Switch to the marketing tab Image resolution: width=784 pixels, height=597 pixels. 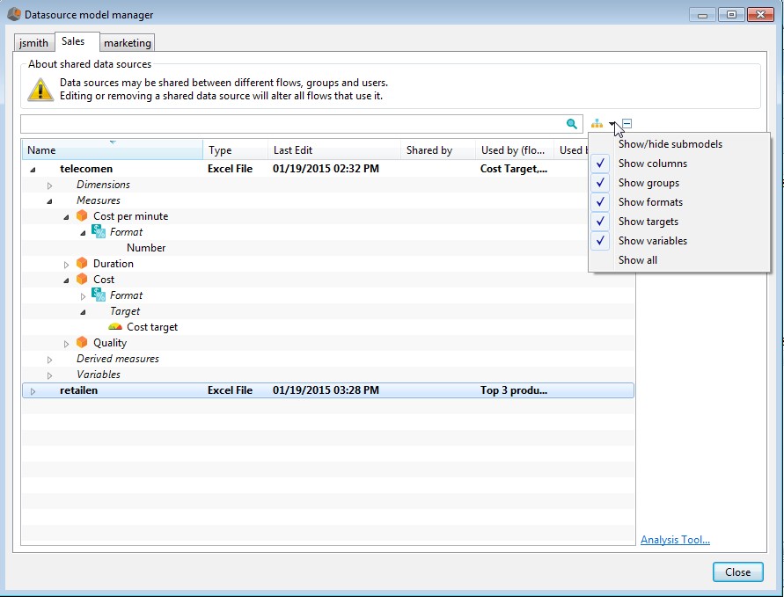tap(127, 43)
